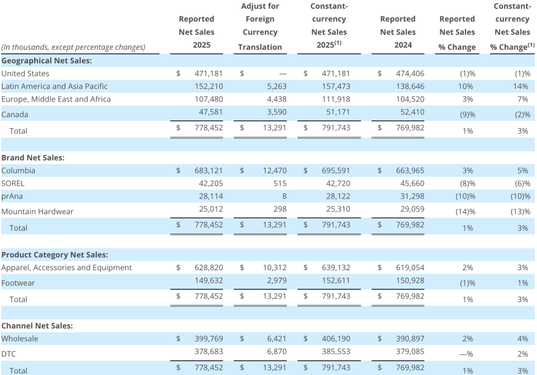The height and width of the screenshot is (375, 537).
Task: Click the 'Wholesale' row label
Action: point(20,339)
